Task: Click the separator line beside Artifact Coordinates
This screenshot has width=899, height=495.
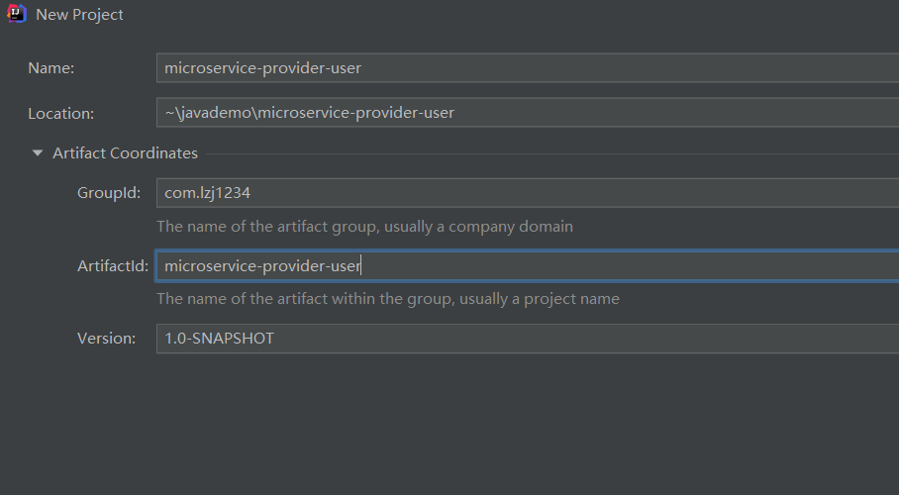Action: [552, 153]
